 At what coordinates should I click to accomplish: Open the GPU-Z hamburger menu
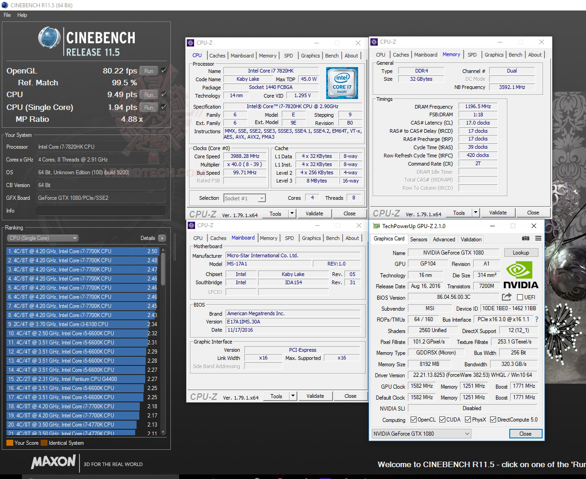tap(538, 239)
